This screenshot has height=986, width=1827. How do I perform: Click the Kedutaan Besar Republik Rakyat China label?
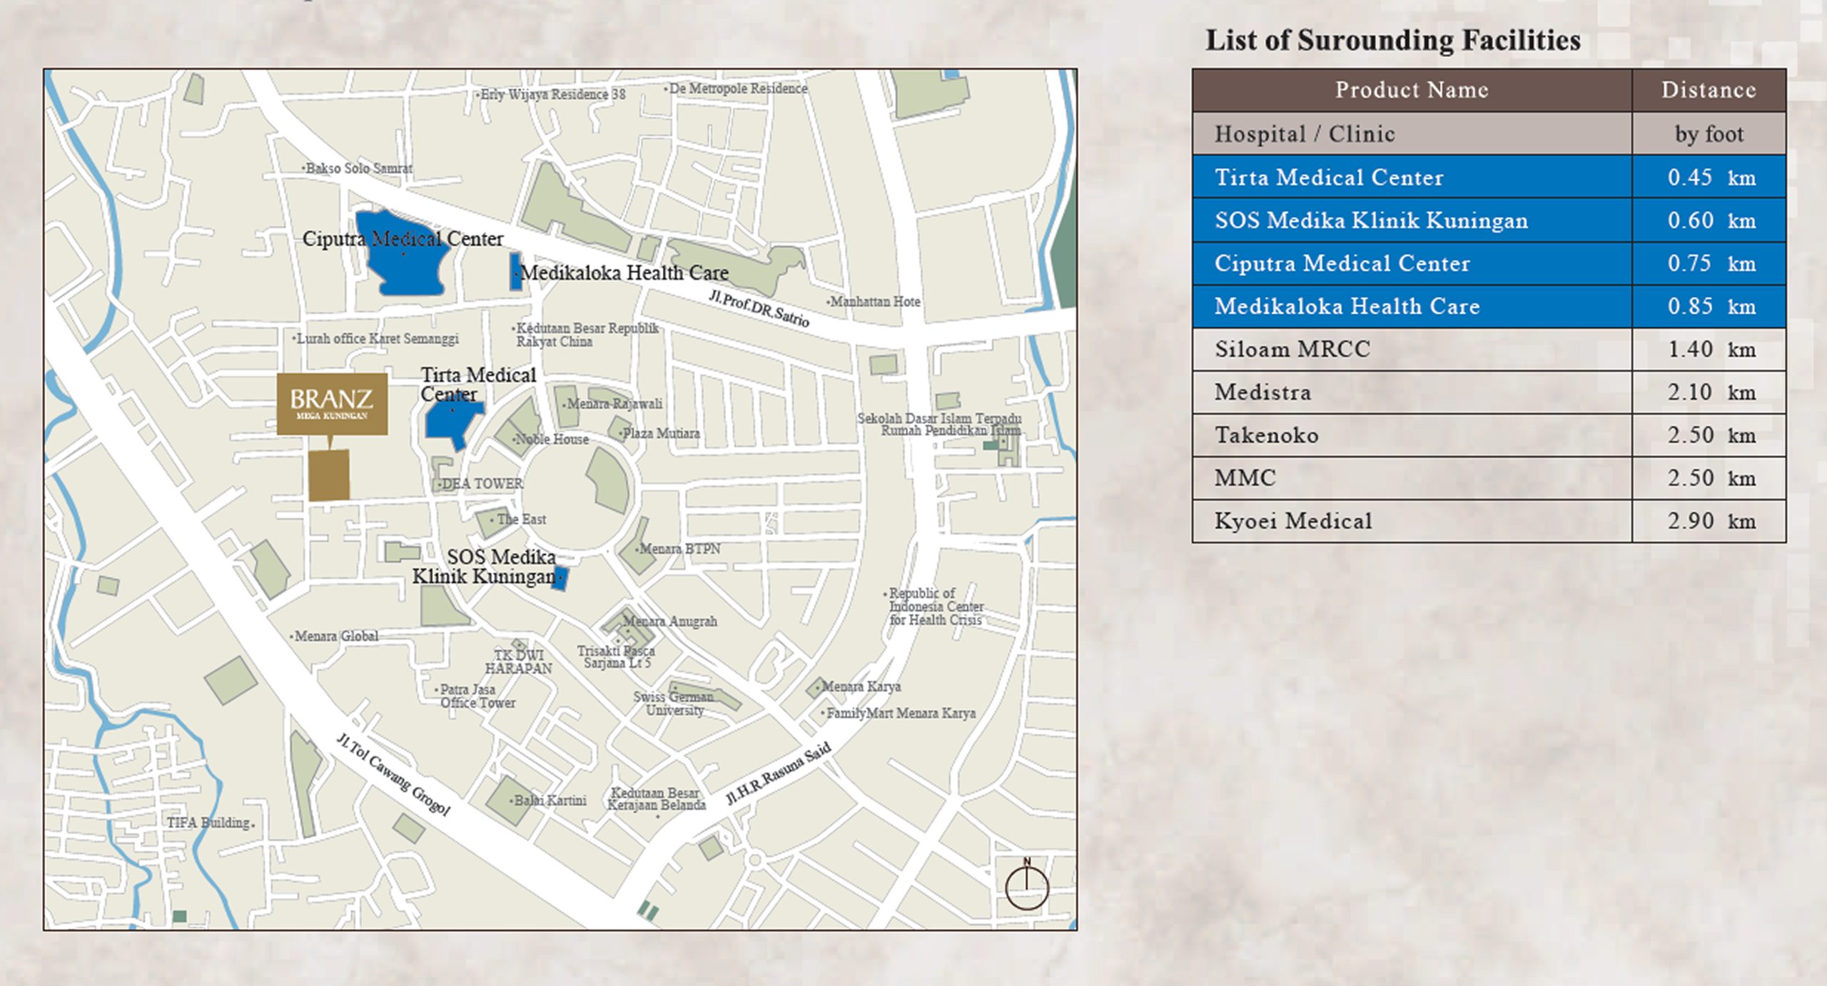click(x=587, y=335)
